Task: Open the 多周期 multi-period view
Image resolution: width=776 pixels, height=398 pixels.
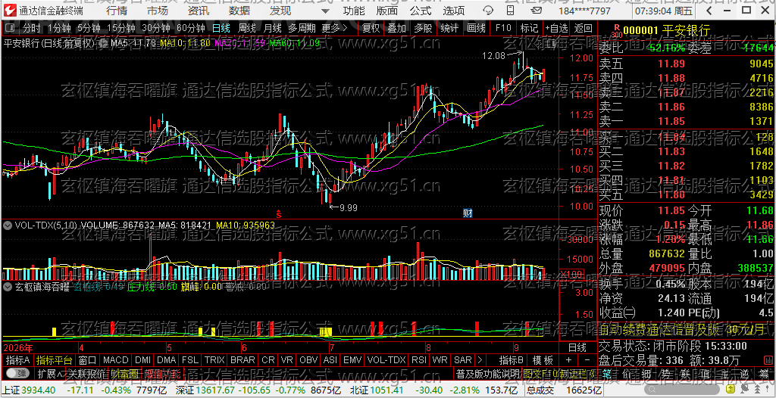Action: coord(302,28)
